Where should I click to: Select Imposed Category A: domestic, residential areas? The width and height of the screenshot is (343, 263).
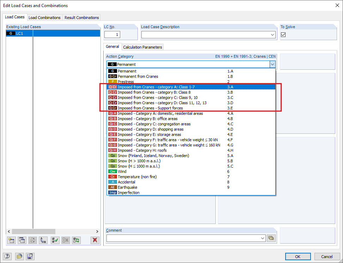(191, 113)
